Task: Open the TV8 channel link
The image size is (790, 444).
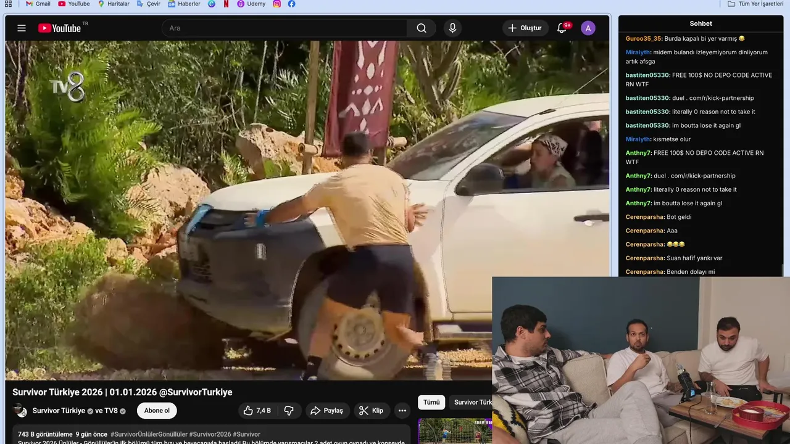Action: (111, 411)
